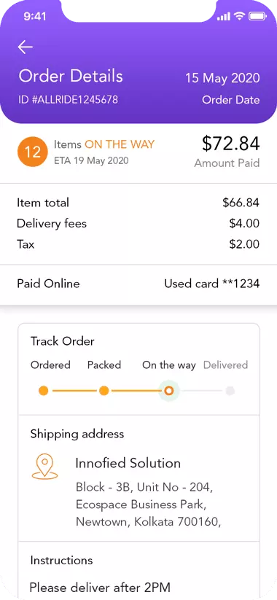Image resolution: width=277 pixels, height=600 pixels.
Task: Tap the Track Order heading
Action: click(x=63, y=341)
